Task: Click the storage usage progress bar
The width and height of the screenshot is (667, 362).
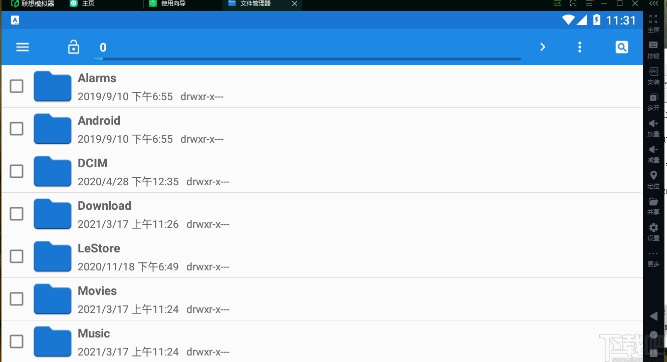Action: tap(307, 59)
